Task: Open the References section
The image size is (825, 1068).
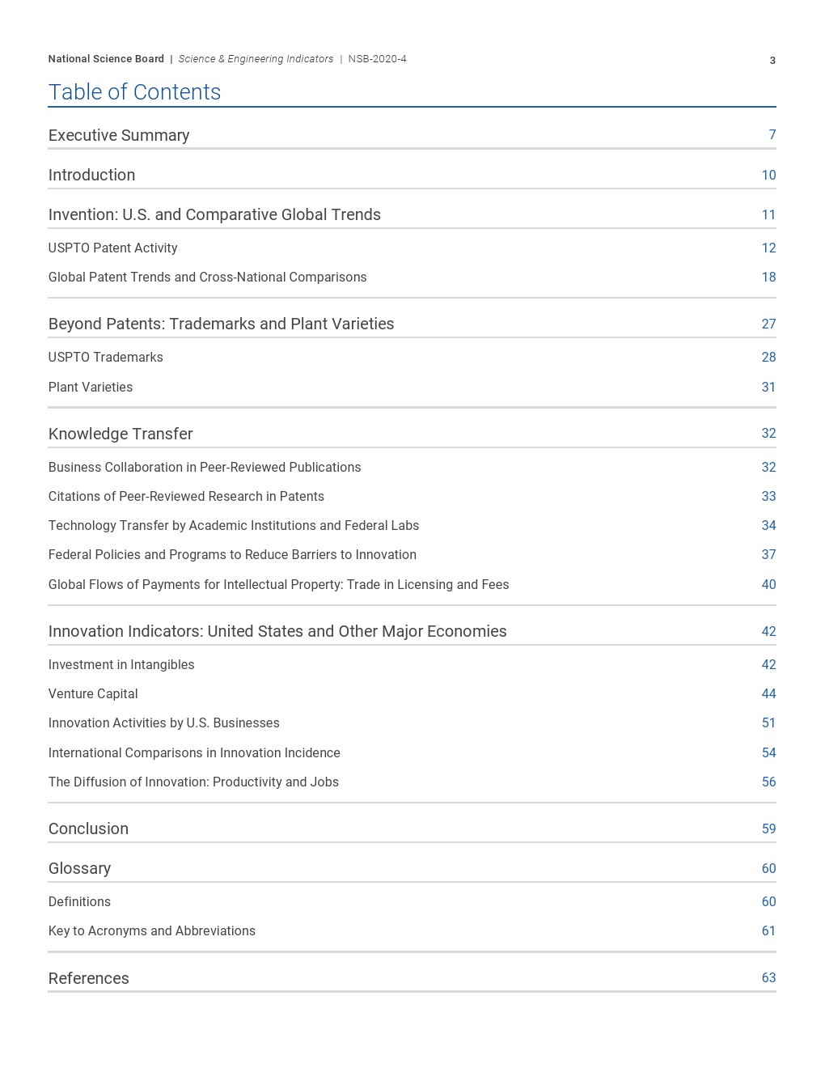Action: pyautogui.click(x=88, y=978)
